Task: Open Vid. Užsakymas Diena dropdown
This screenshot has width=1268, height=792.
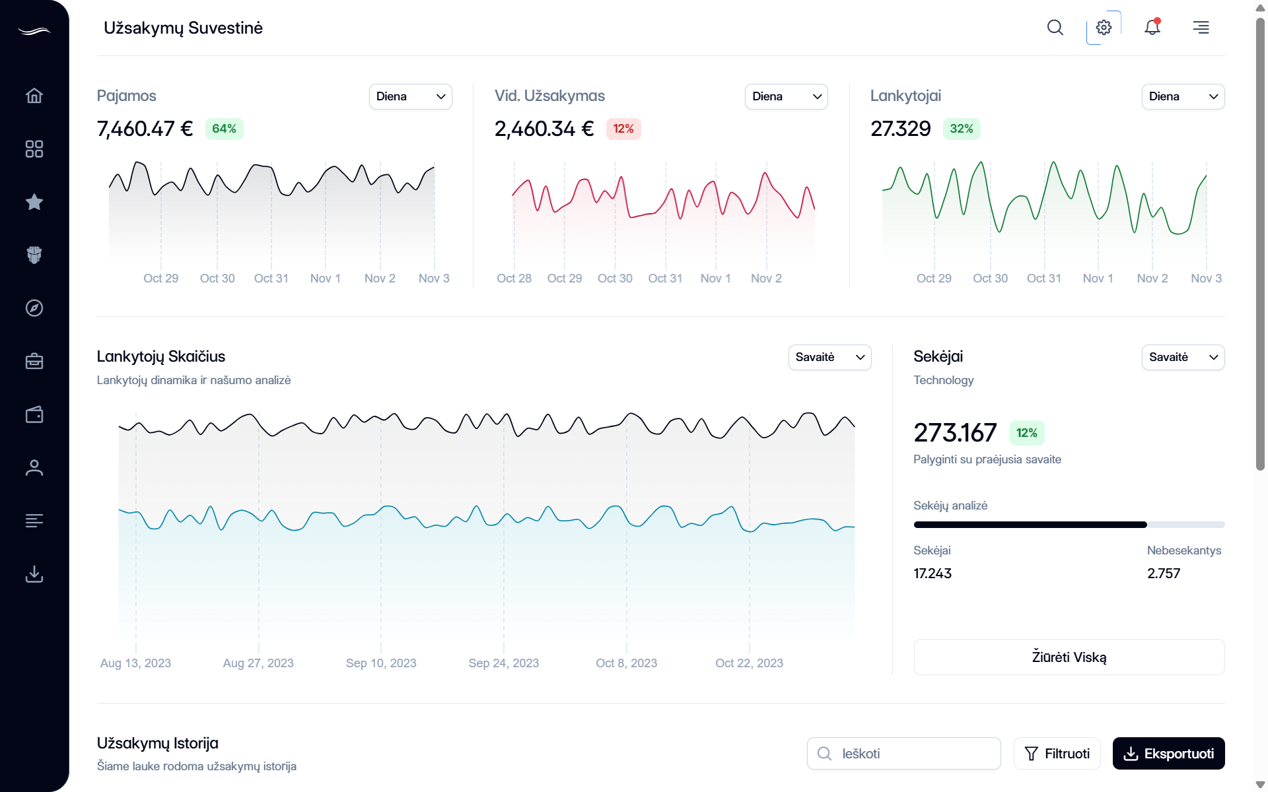Action: (x=786, y=96)
